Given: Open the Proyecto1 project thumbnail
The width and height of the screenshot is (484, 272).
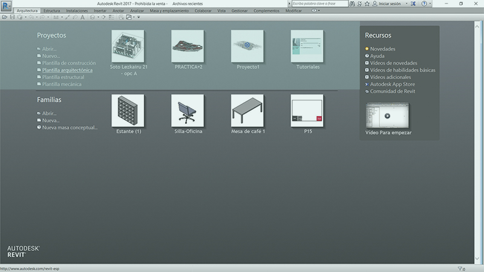Looking at the screenshot, I should point(247,46).
